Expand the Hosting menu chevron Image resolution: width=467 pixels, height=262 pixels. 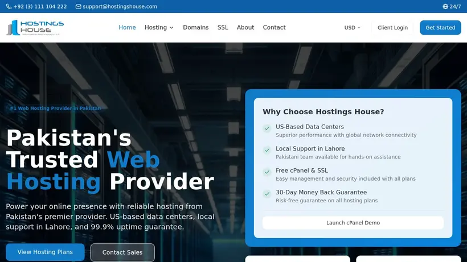171,28
